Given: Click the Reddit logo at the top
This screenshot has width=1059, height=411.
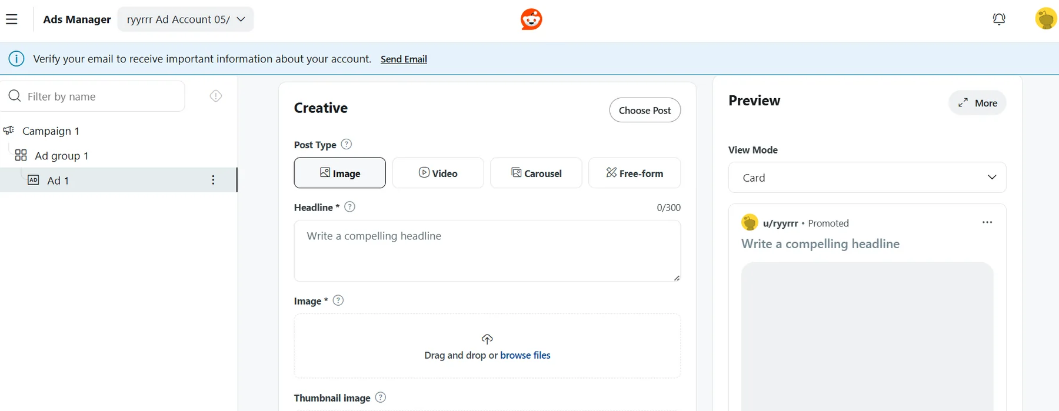Looking at the screenshot, I should [531, 19].
